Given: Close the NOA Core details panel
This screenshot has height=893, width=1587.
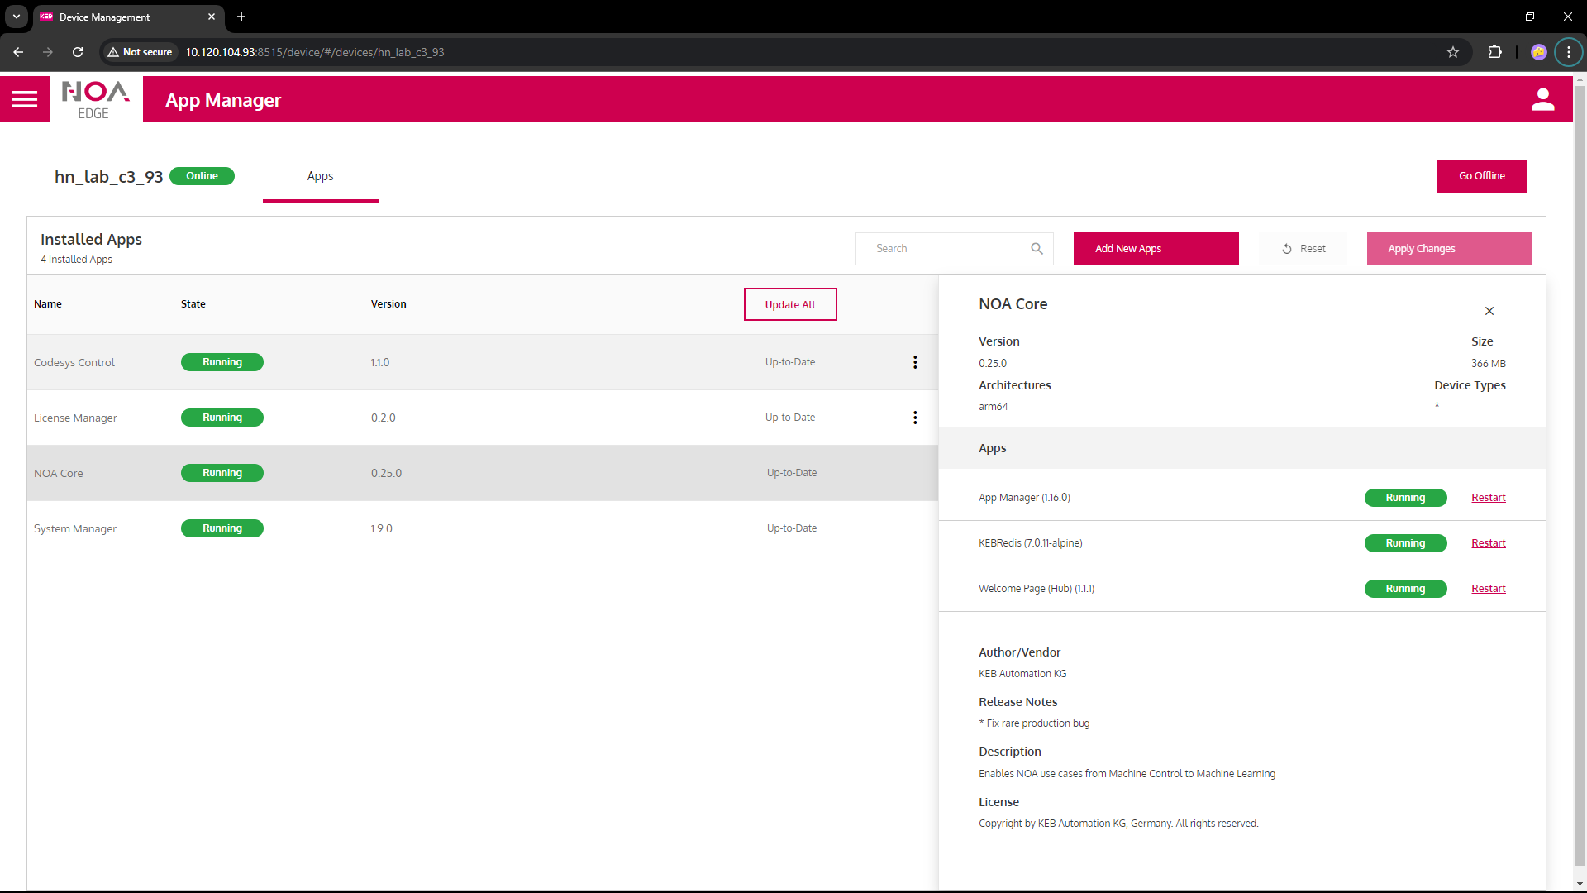Looking at the screenshot, I should [1489, 311].
